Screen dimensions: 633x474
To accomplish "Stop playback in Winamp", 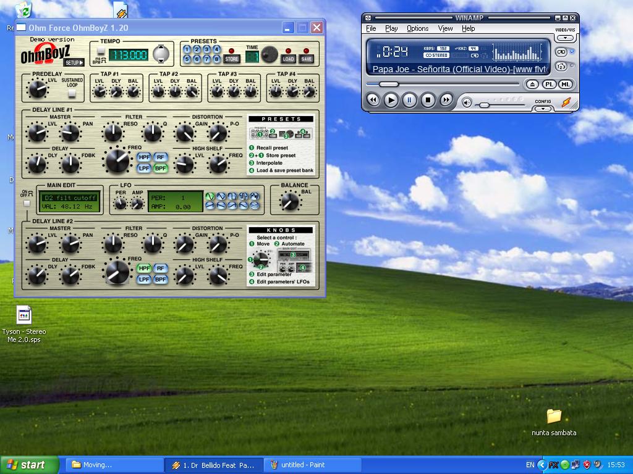I will click(428, 99).
